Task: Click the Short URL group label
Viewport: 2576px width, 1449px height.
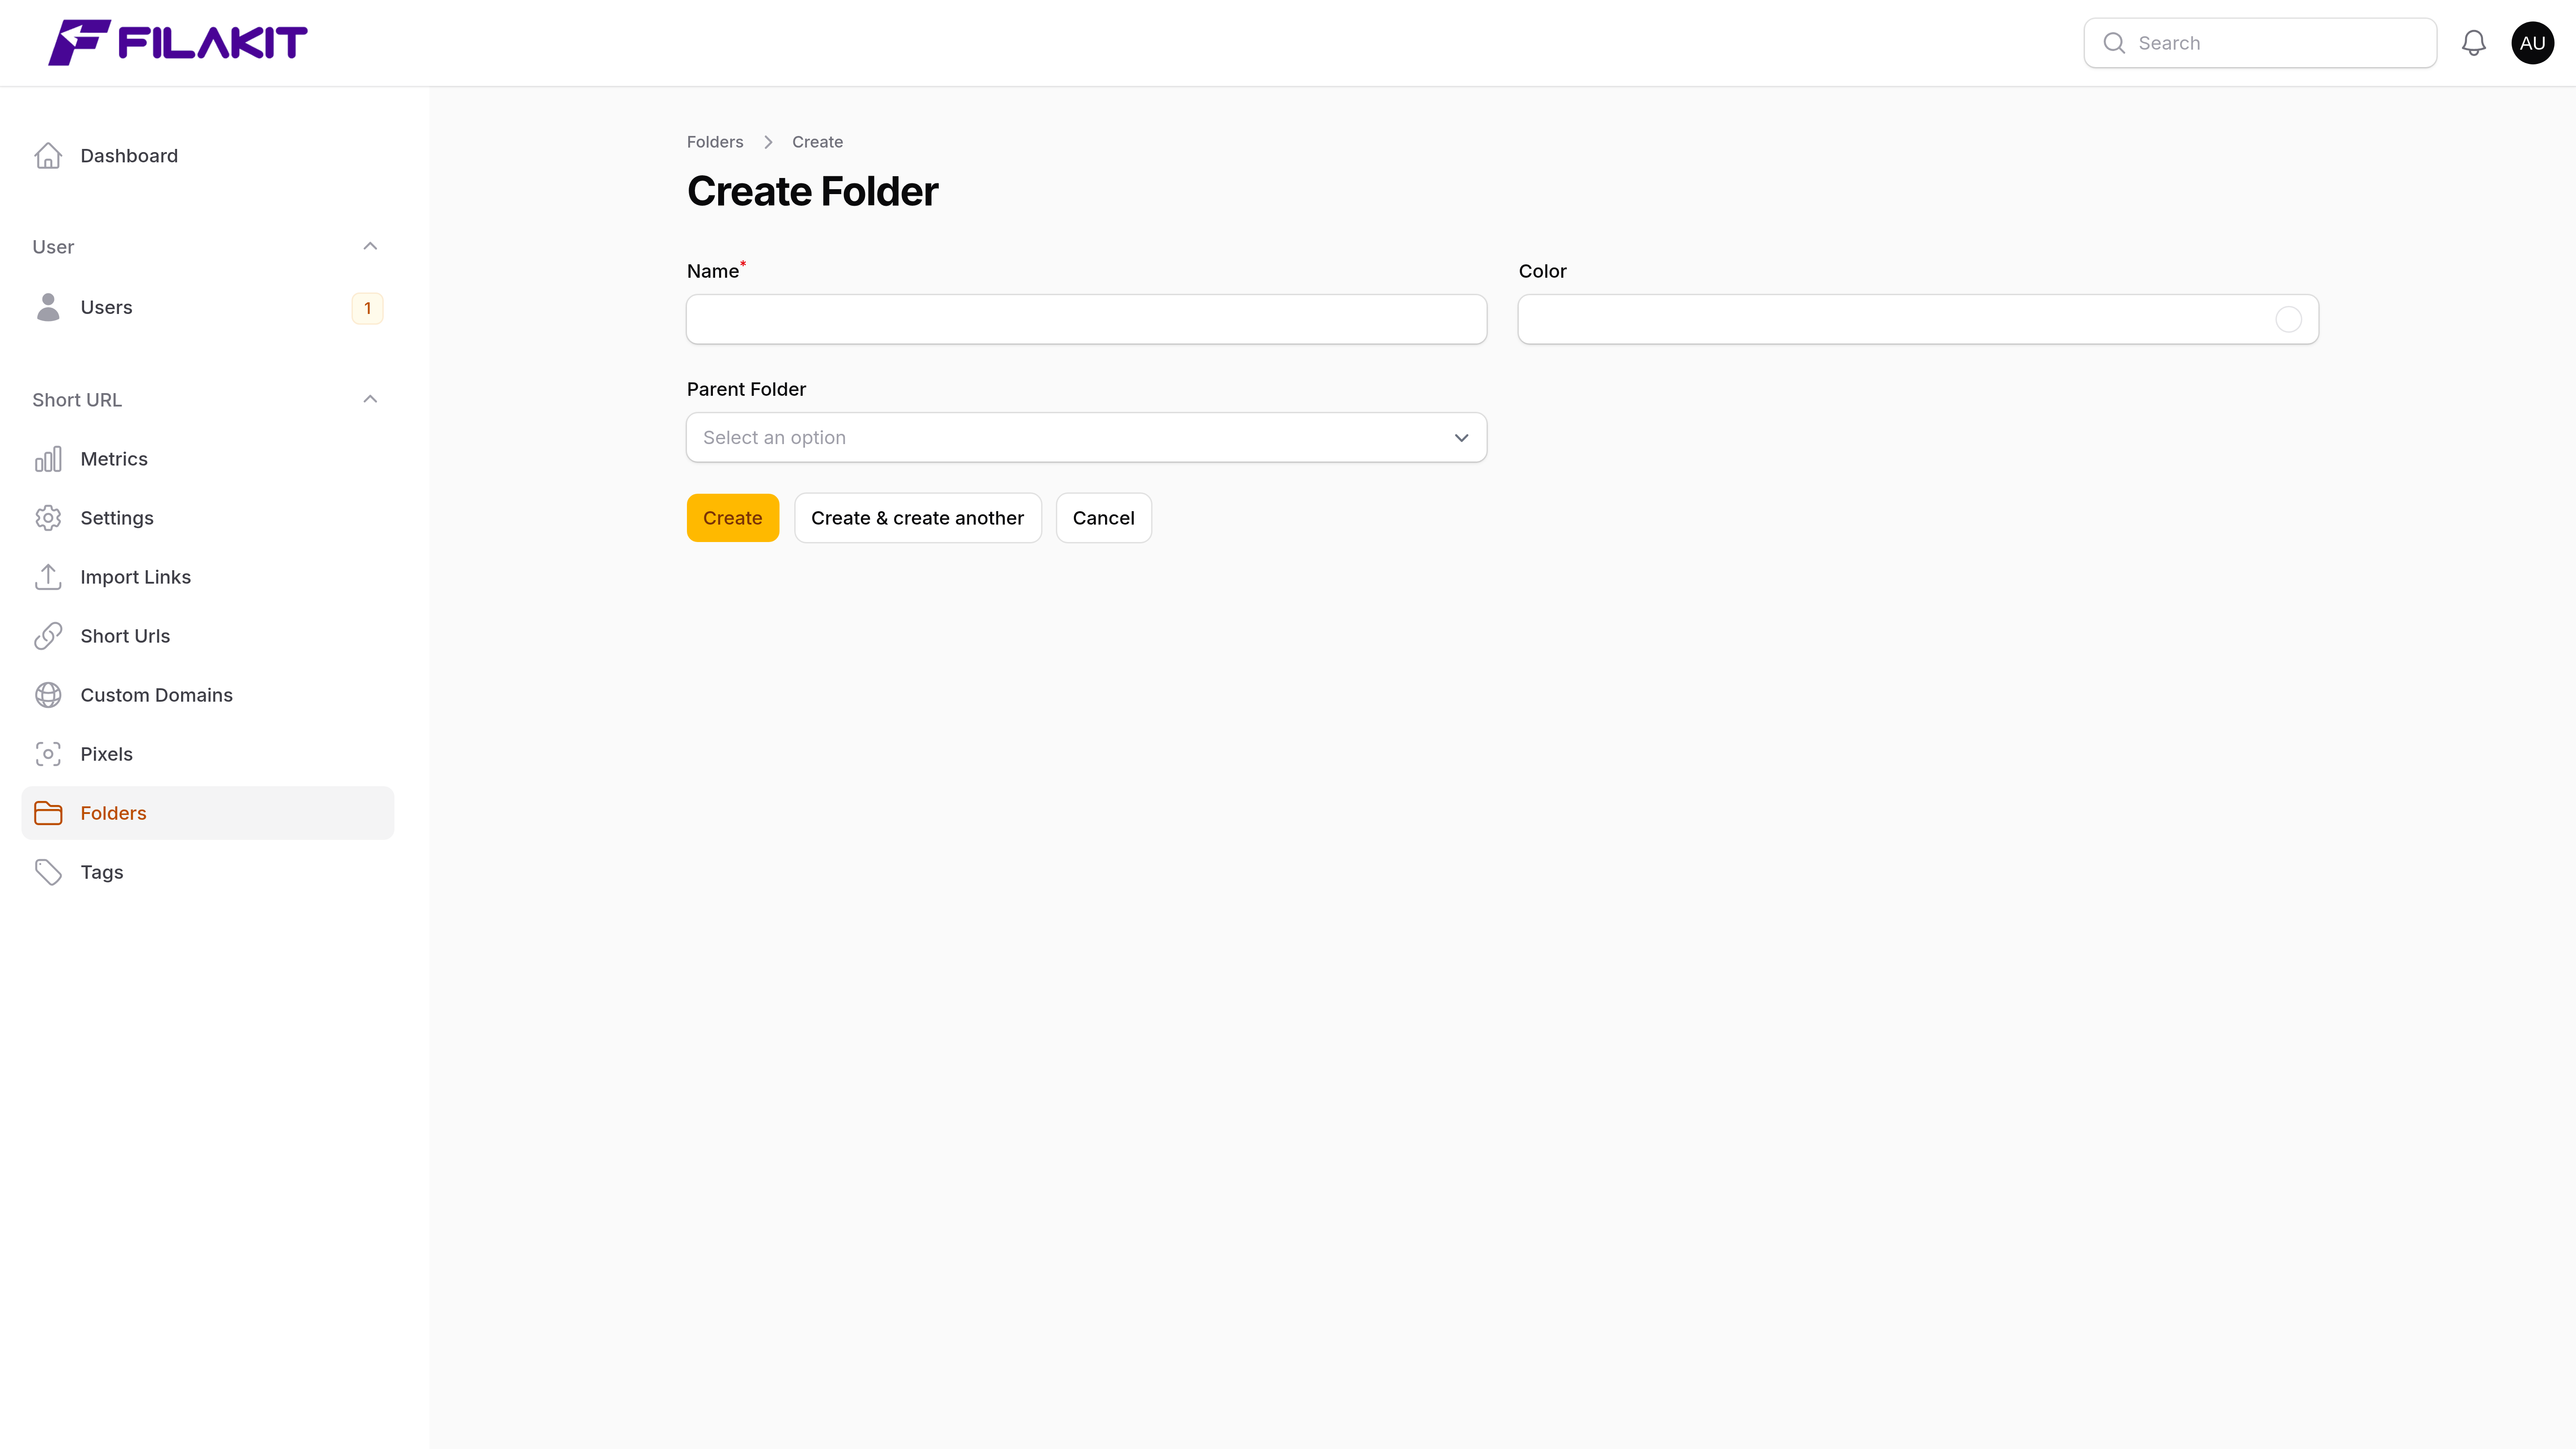Action: coord(77,400)
